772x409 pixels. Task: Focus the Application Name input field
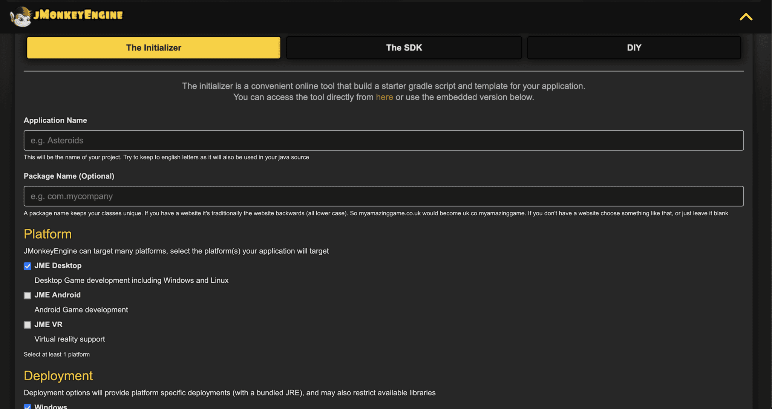coord(383,140)
